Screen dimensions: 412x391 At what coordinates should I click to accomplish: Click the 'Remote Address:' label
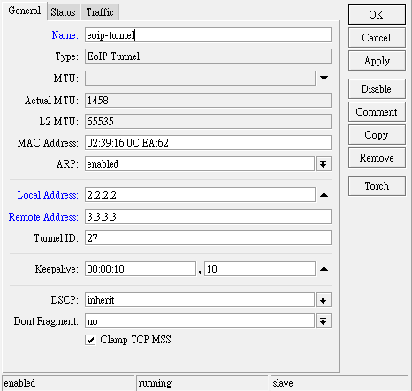coord(43,217)
